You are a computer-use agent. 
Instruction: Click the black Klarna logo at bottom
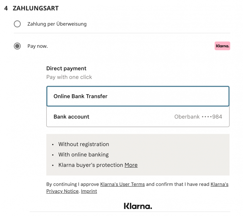coord(138,206)
